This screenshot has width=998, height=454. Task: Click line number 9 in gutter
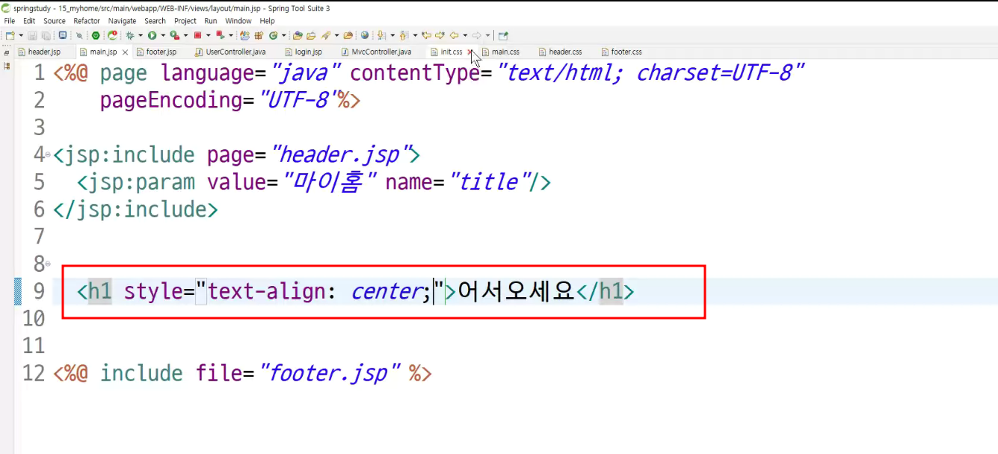tap(38, 291)
